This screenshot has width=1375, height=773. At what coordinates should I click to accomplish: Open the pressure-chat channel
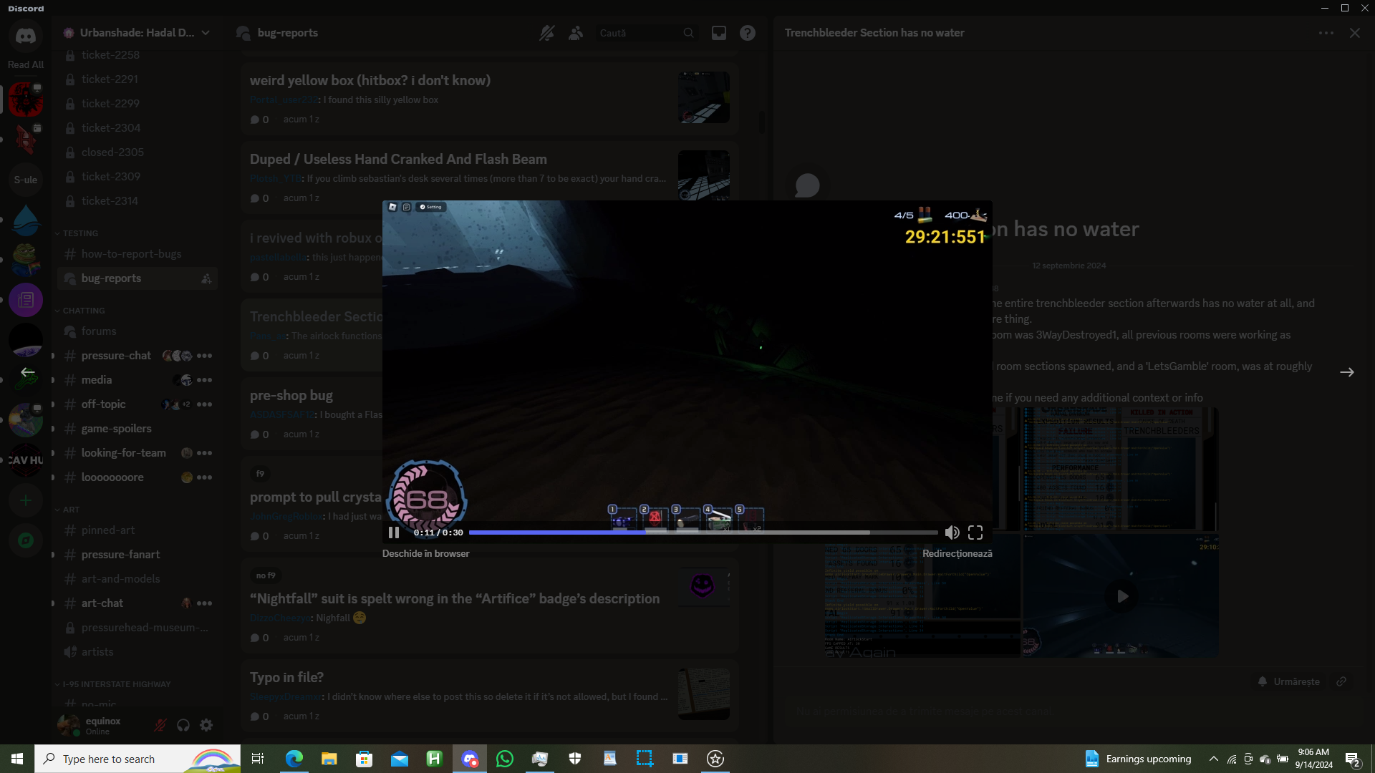click(x=116, y=356)
